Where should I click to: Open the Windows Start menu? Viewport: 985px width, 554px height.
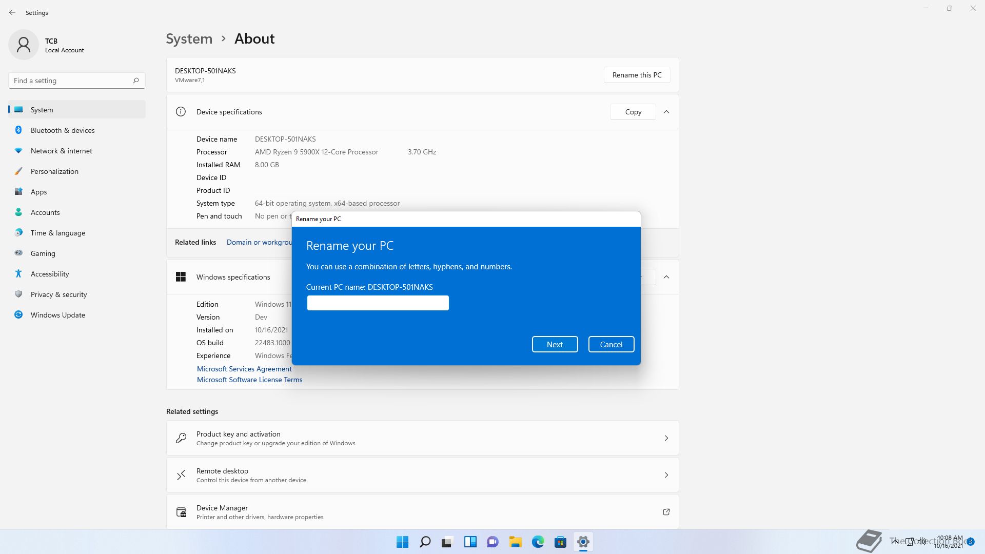tap(403, 542)
